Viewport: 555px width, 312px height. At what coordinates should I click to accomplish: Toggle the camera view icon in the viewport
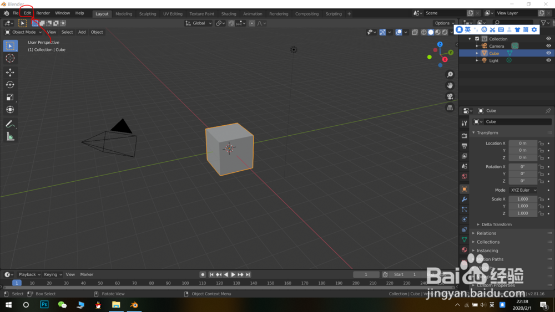450,96
